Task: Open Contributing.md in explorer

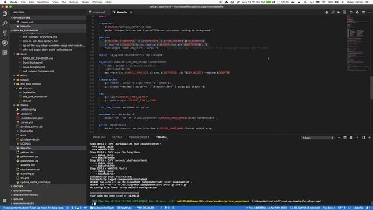Action: pos(33,62)
